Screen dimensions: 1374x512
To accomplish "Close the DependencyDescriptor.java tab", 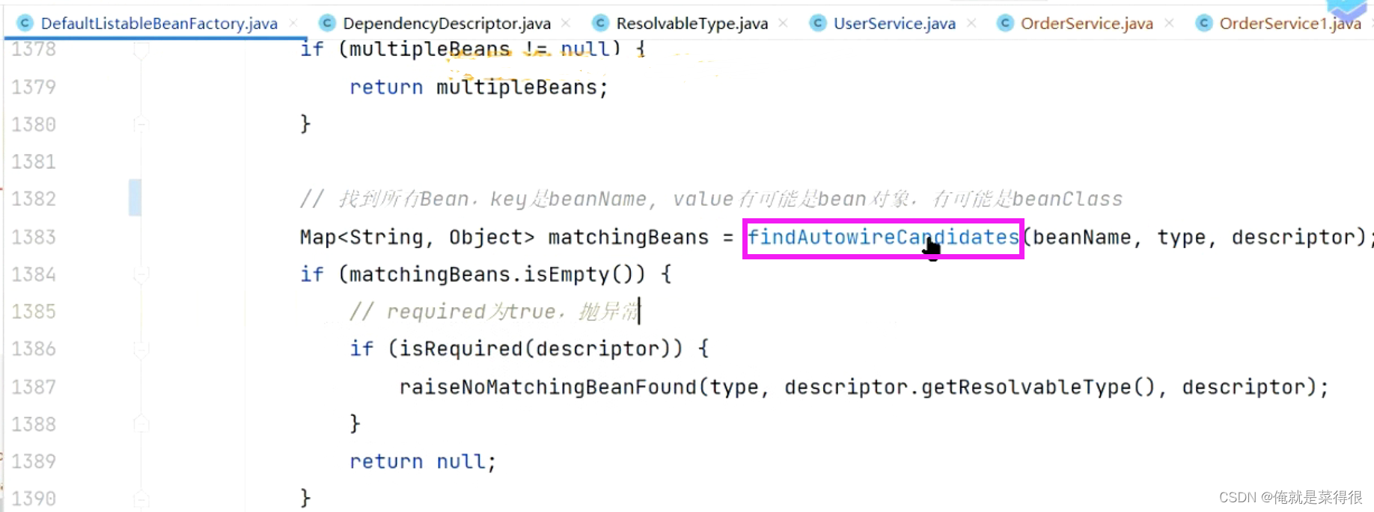I will tap(566, 23).
